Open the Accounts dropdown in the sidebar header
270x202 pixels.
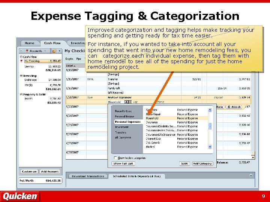[x=45, y=51]
